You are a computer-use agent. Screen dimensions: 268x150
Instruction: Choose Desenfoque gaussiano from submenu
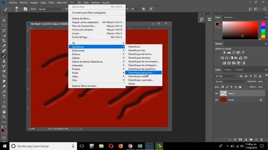point(144,72)
